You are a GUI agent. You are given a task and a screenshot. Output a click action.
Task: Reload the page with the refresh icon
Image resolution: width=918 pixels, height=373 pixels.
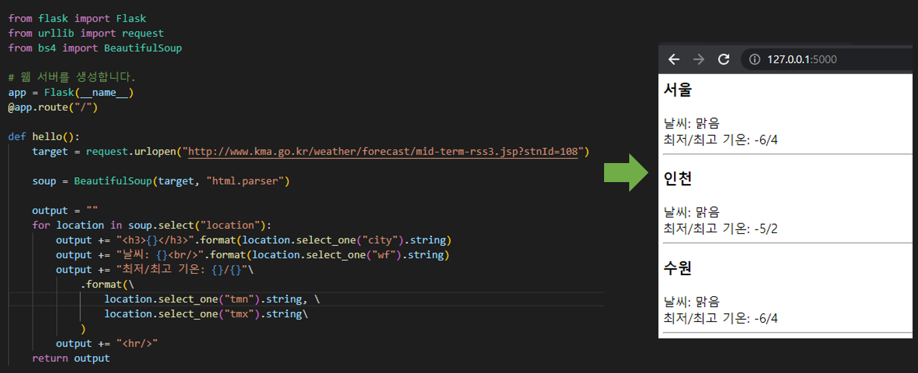[724, 60]
